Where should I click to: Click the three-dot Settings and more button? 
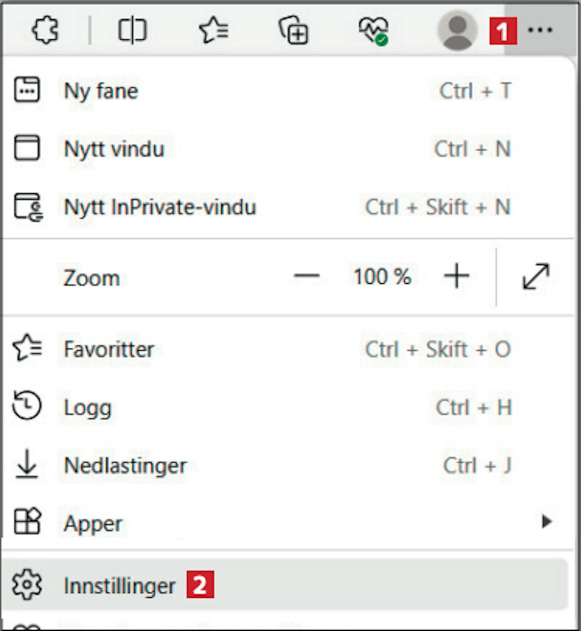coord(540,30)
